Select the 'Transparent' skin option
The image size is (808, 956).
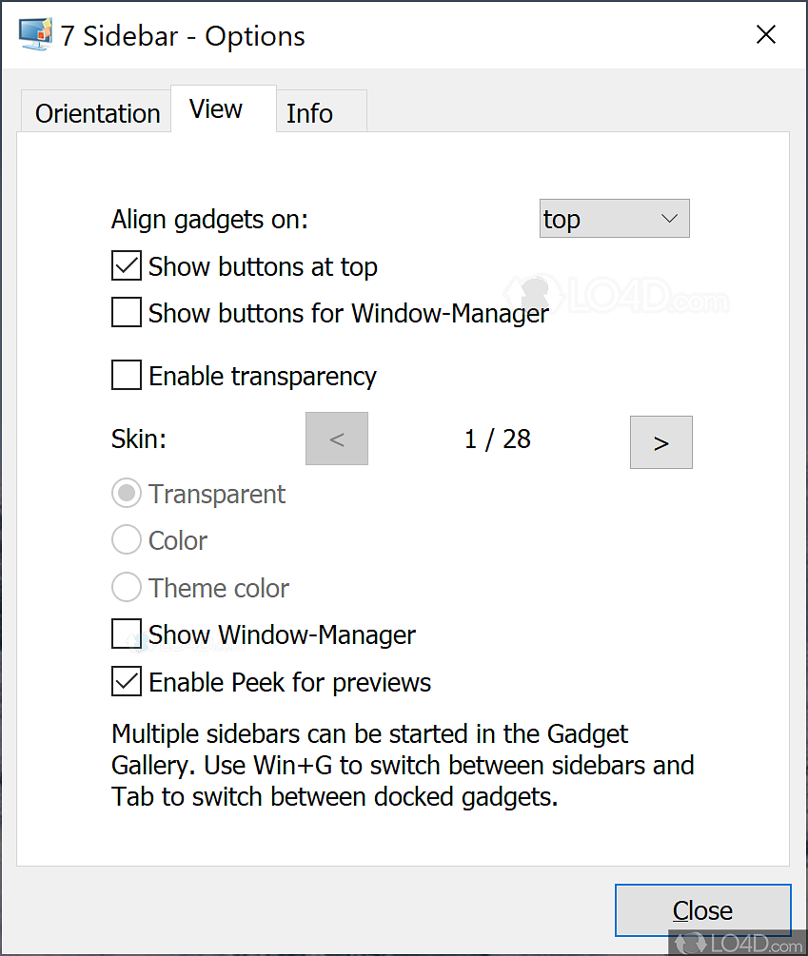pos(126,493)
